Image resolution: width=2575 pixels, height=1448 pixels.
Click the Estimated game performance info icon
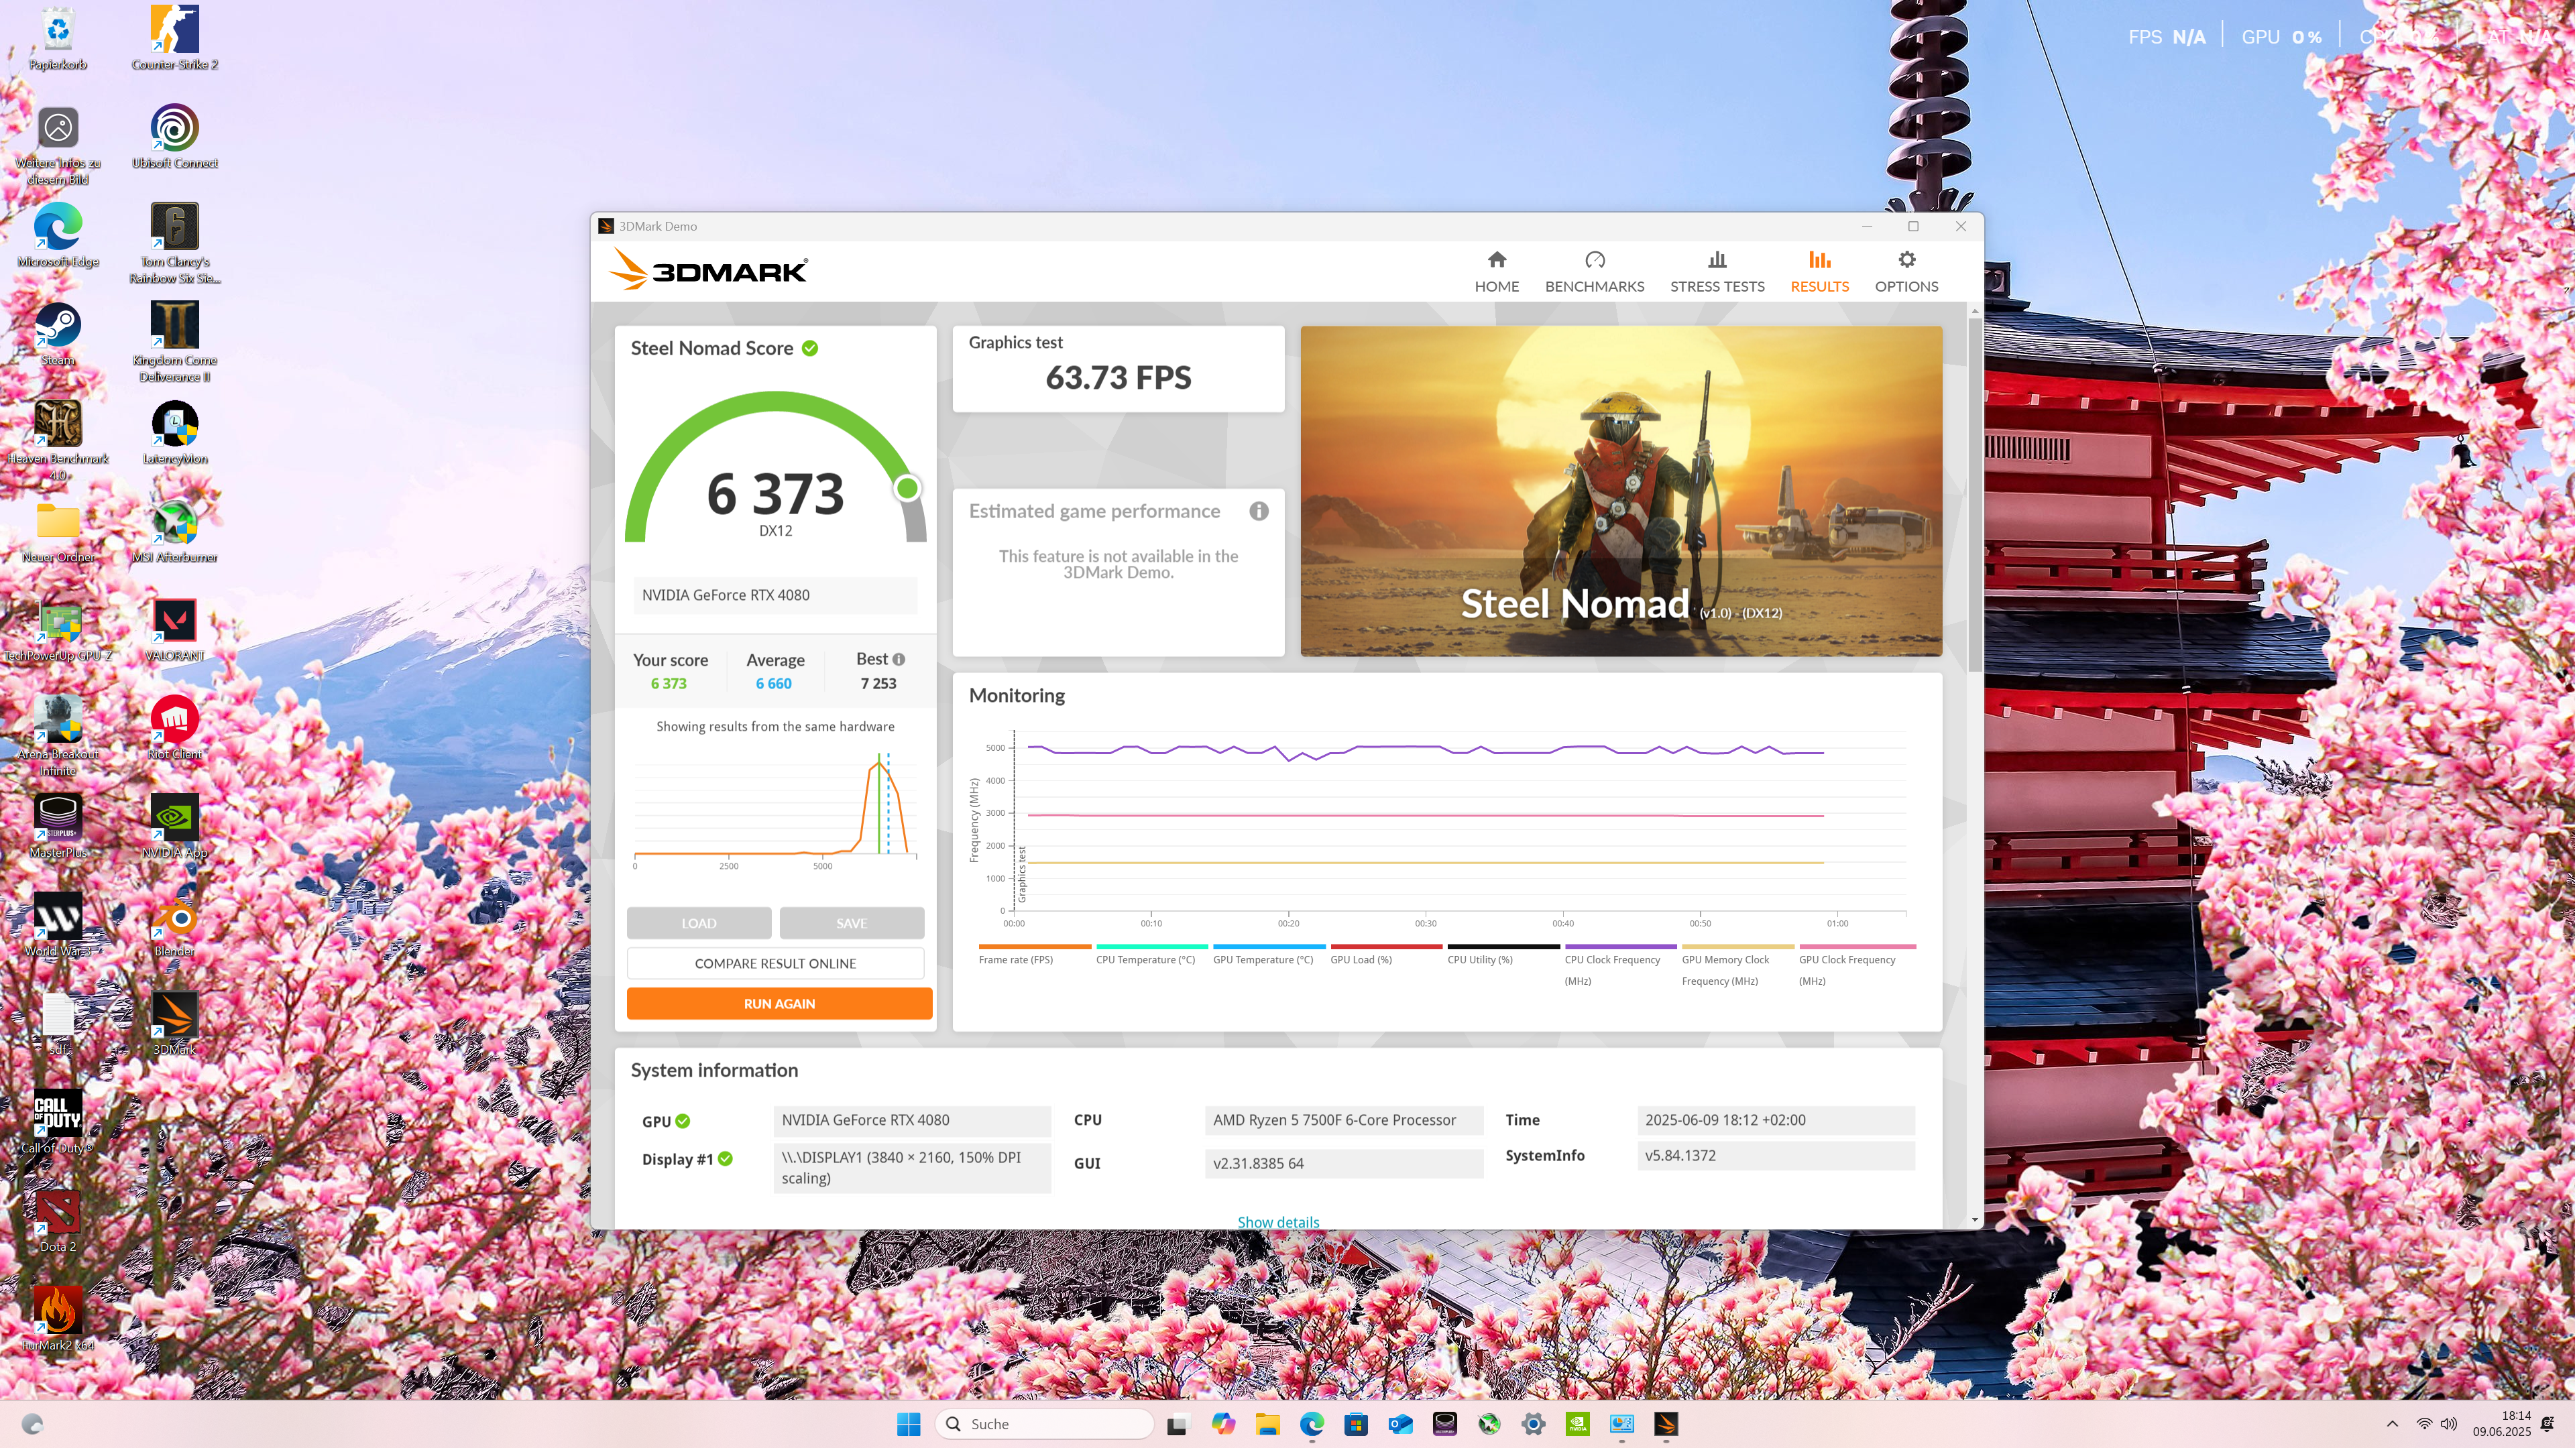[x=1259, y=511]
